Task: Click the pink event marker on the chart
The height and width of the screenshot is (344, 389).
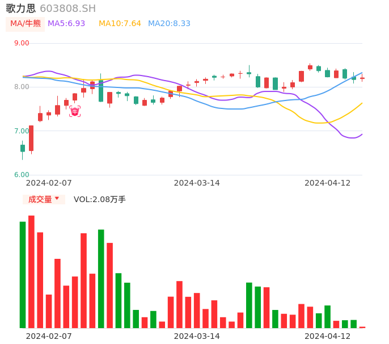Action: coord(74,111)
